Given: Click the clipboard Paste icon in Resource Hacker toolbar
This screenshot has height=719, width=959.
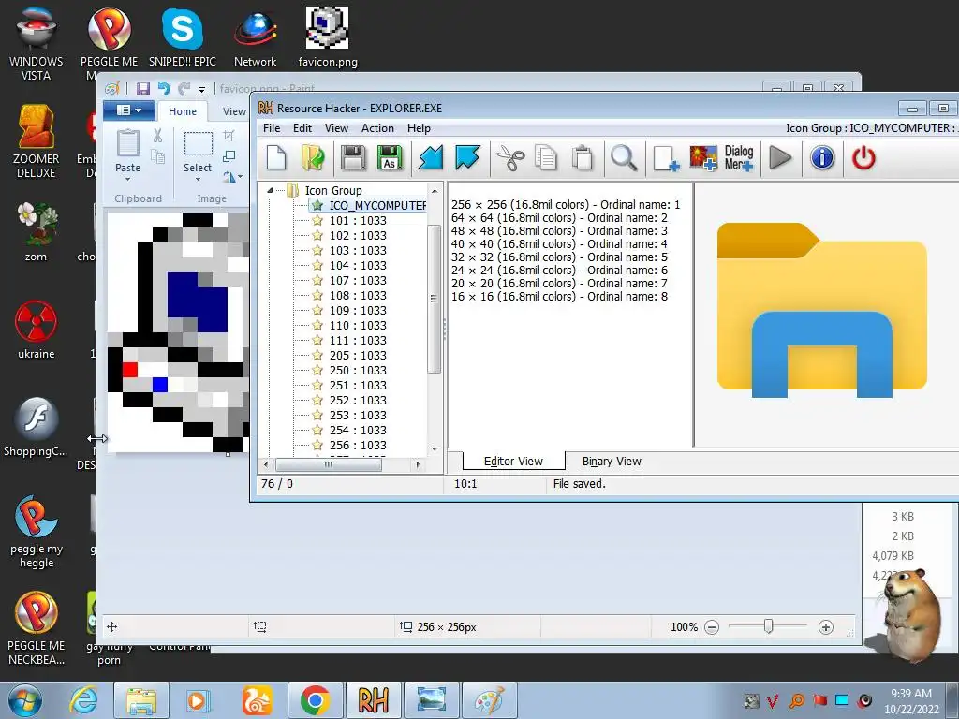Looking at the screenshot, I should point(583,158).
